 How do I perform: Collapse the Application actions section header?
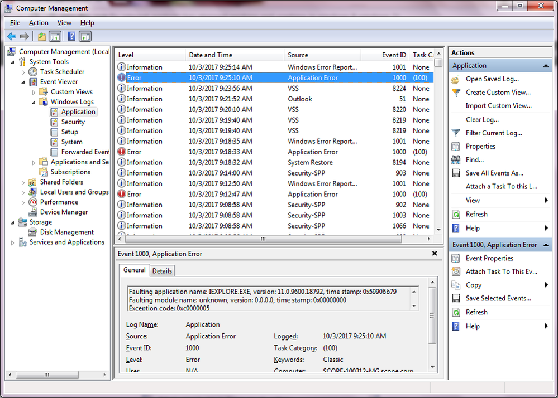point(546,66)
